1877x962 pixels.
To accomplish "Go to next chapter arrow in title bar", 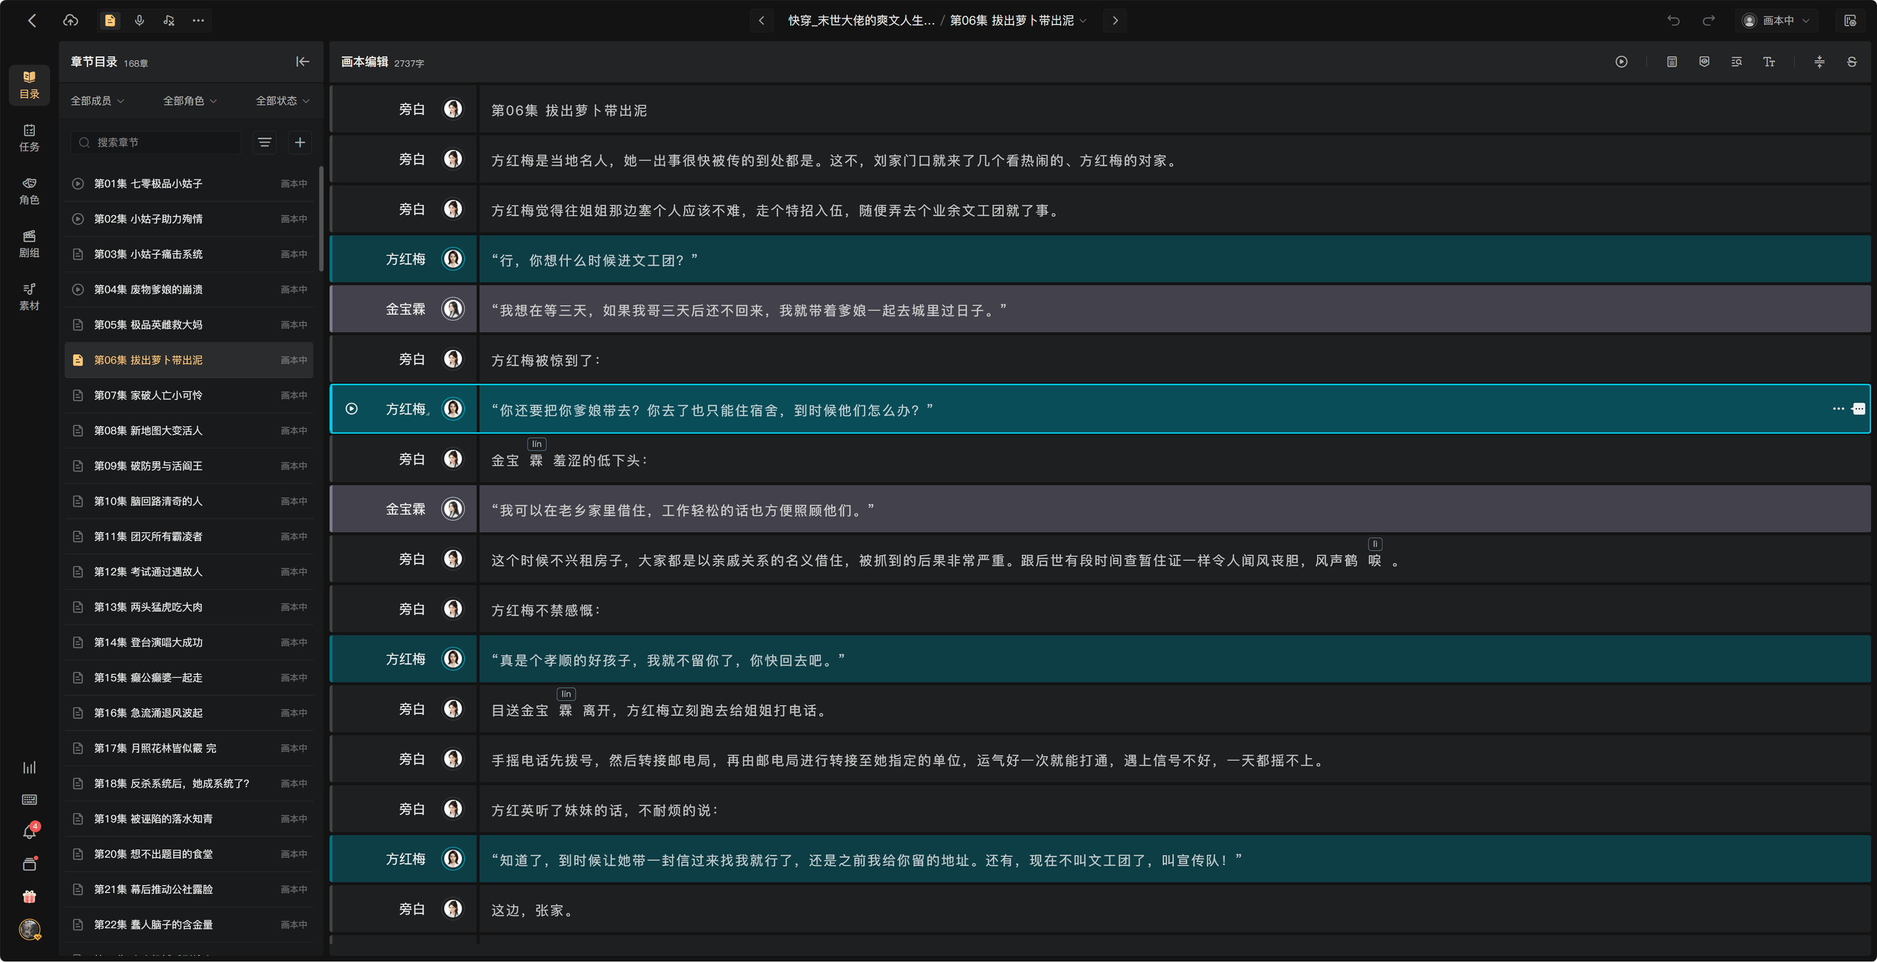I will point(1114,21).
